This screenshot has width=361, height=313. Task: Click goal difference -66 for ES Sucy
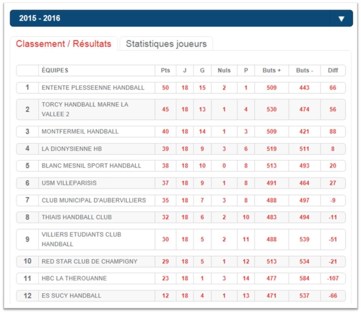333,296
